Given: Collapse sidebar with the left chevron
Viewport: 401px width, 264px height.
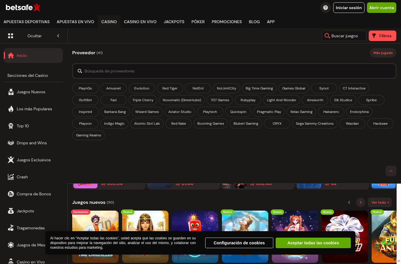Looking at the screenshot, I should click(58, 36).
